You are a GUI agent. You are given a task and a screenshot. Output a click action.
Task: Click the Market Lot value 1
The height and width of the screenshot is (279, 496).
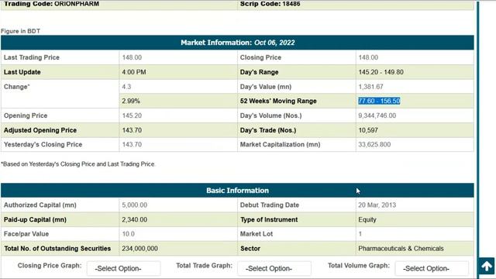(360, 234)
